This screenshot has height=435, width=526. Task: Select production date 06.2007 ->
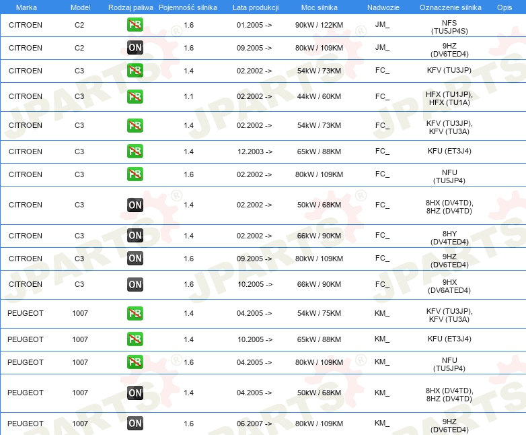(254, 424)
